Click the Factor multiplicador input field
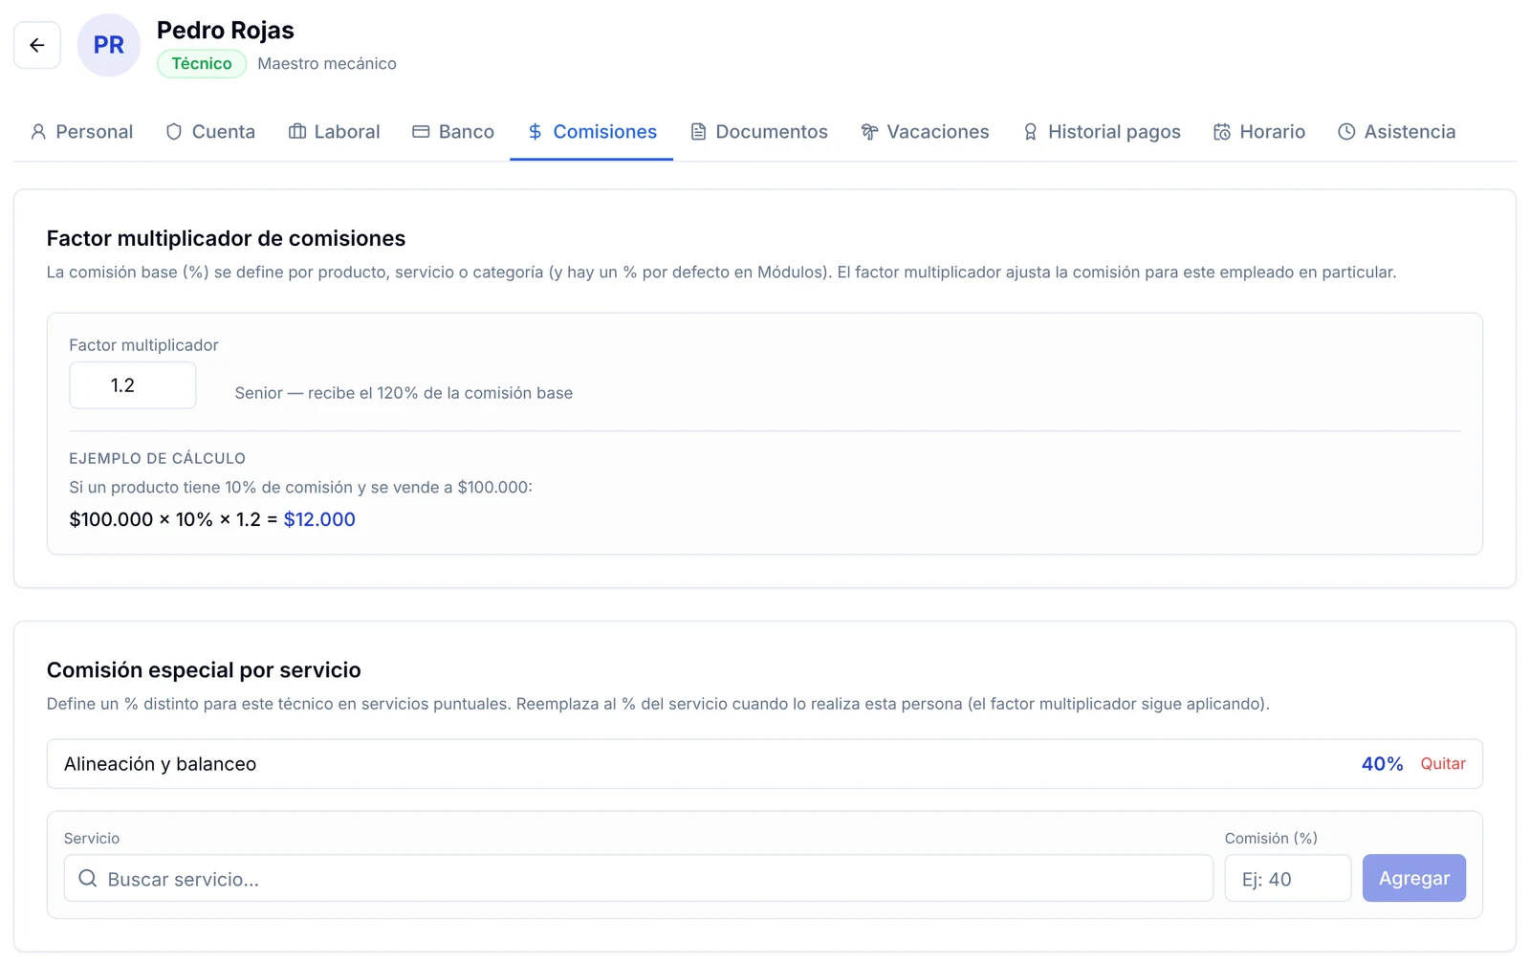Image resolution: width=1530 pixels, height=963 pixels. point(133,385)
